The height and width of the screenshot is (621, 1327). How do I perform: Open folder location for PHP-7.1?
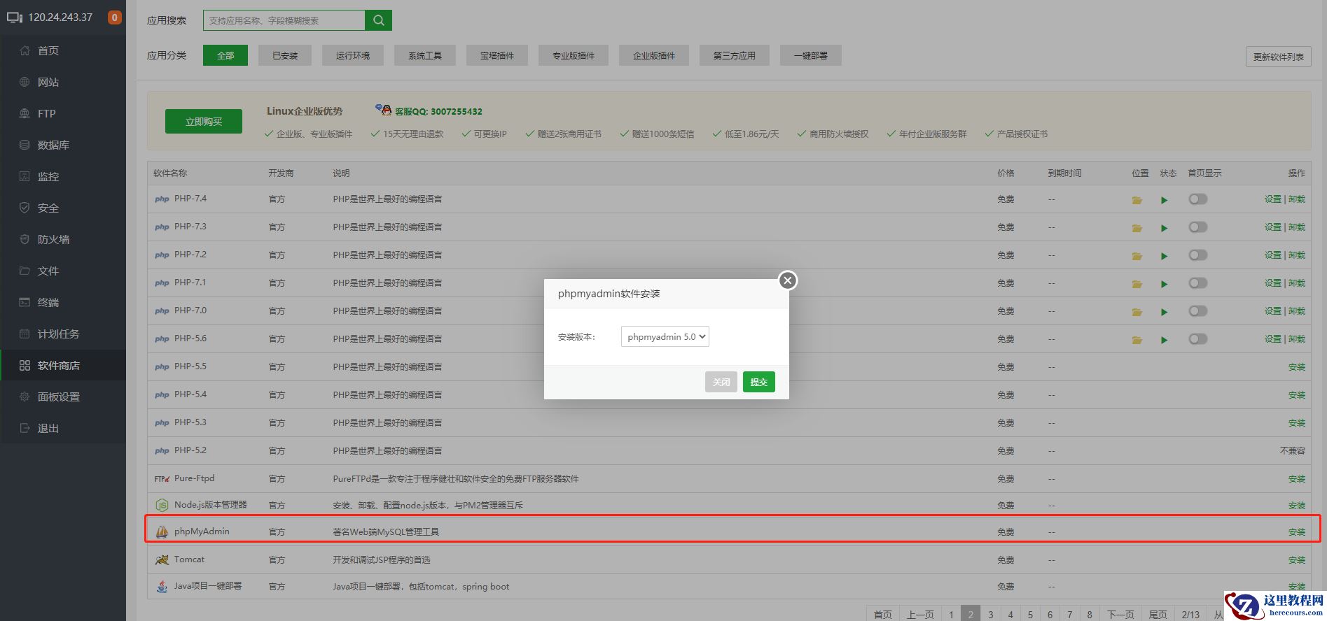tap(1137, 284)
